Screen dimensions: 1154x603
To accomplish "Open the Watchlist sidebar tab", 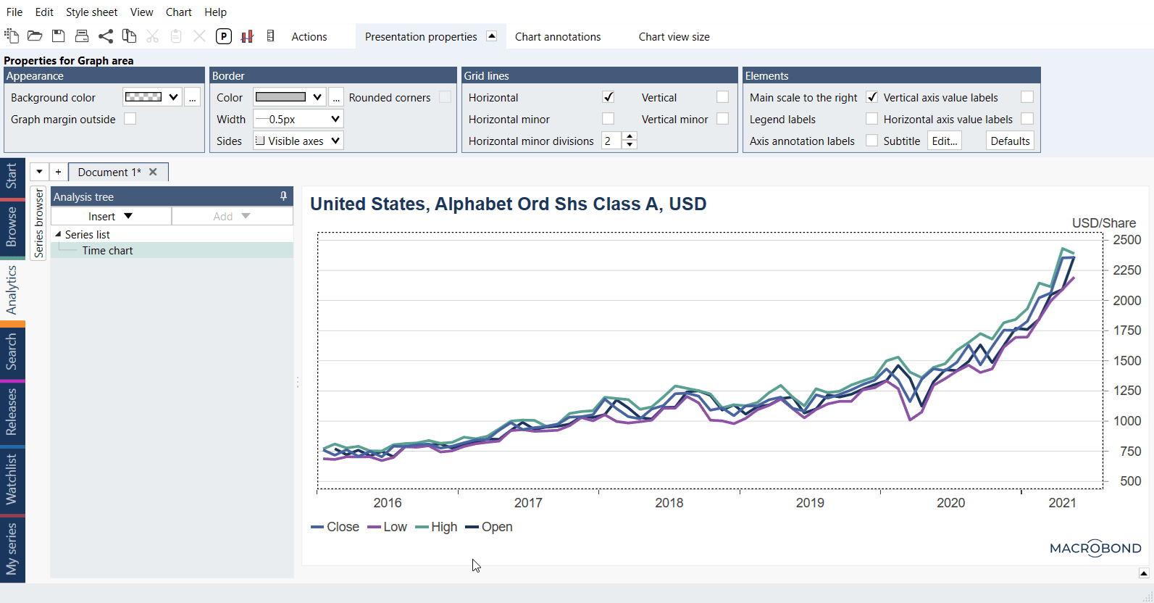I will (12, 479).
